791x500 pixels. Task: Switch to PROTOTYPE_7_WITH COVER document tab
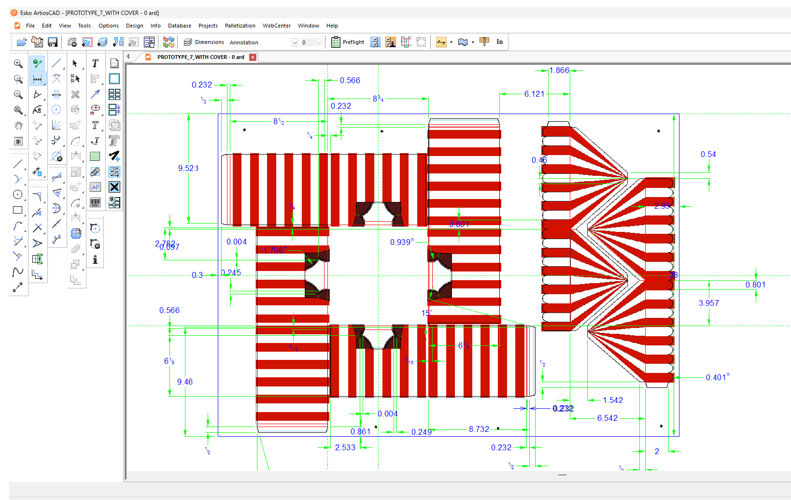point(200,57)
